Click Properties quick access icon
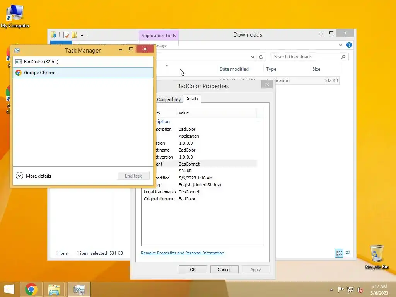 click(66, 34)
